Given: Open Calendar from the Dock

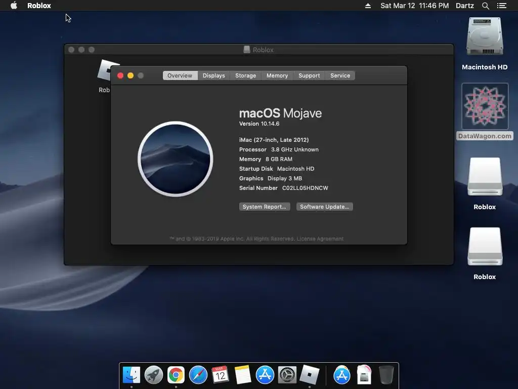Looking at the screenshot, I should point(221,375).
